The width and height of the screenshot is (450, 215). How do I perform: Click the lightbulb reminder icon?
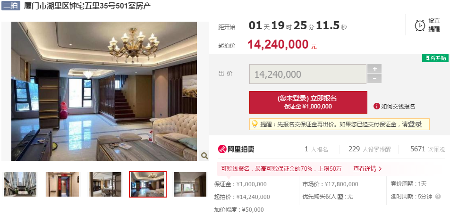click(x=255, y=124)
